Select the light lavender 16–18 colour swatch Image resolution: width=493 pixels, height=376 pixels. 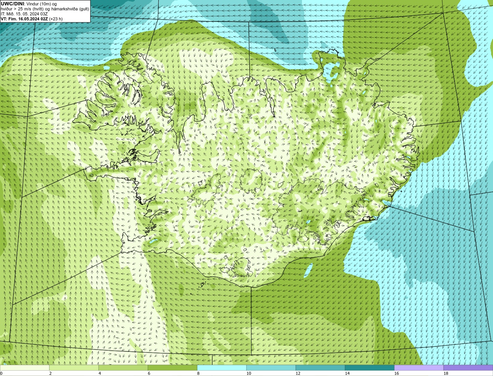pyautogui.click(x=419, y=368)
